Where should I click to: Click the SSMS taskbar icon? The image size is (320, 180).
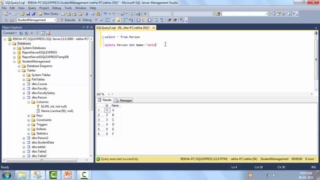pyautogui.click(x=37, y=175)
